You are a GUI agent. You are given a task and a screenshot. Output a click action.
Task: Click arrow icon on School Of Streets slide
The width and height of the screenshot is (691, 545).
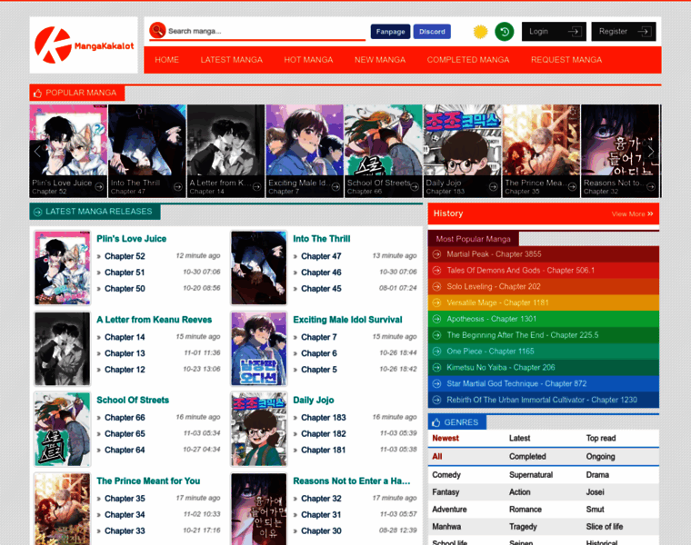click(415, 186)
